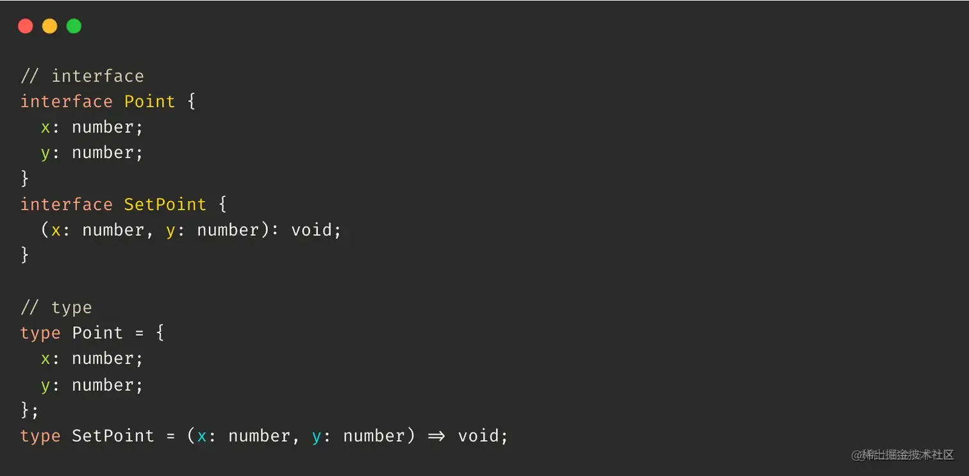Click the 'interface' keyword before SetPoint
This screenshot has width=969, height=476.
[67, 204]
